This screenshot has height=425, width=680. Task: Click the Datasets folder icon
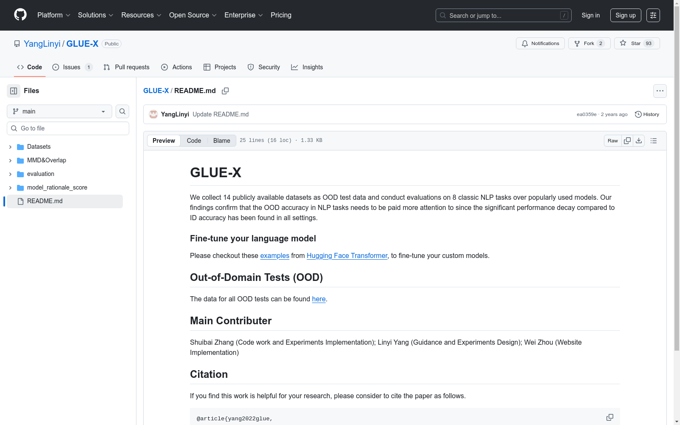[20, 147]
